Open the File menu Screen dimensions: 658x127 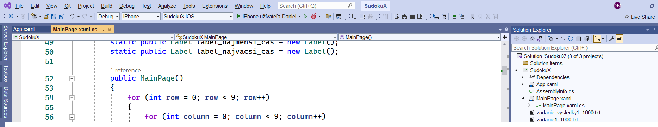click(20, 6)
